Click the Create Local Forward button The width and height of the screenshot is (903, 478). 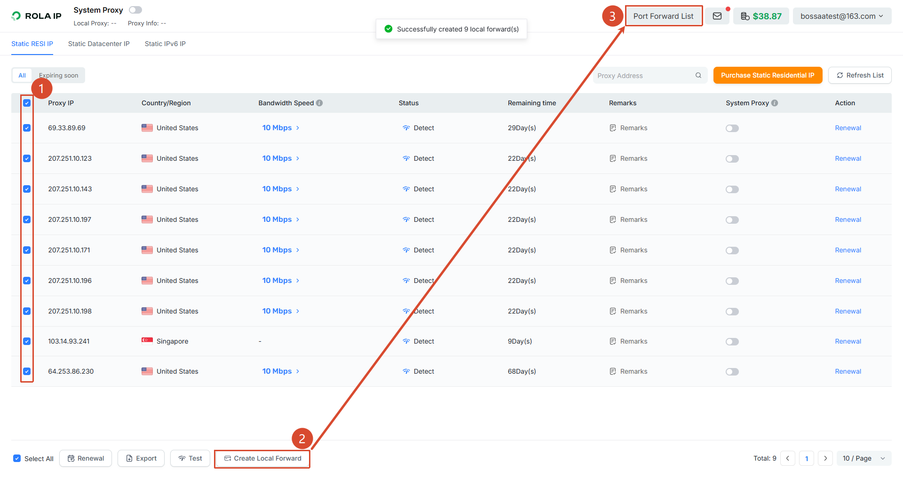[262, 458]
